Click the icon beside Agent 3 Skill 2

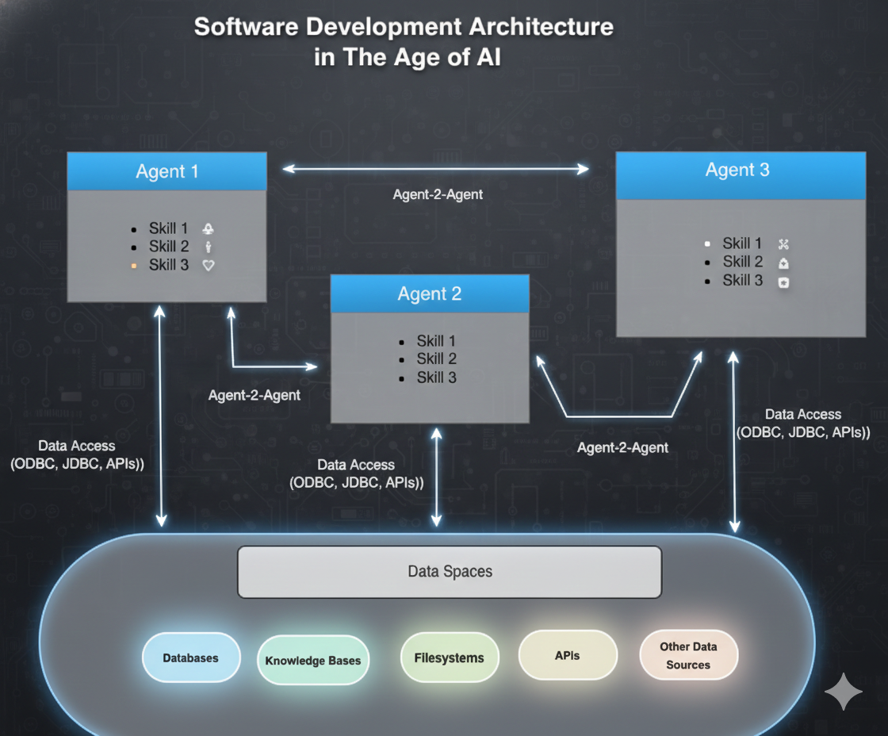point(784,263)
